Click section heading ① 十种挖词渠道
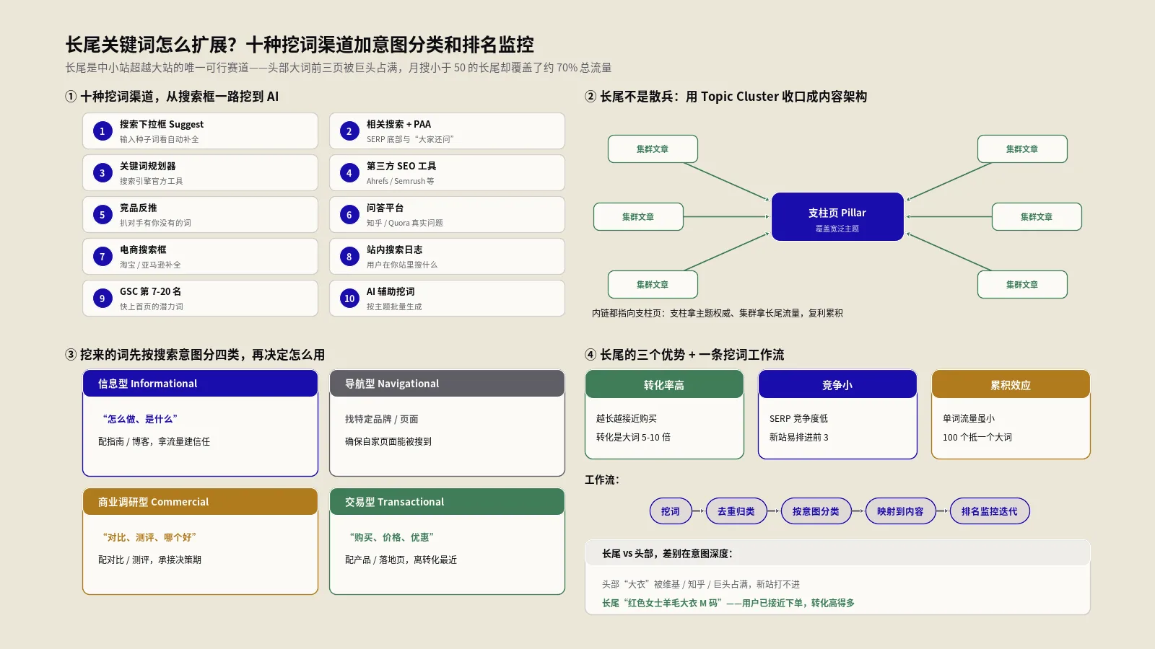Screen dimensions: 1155x649 tap(172, 97)
